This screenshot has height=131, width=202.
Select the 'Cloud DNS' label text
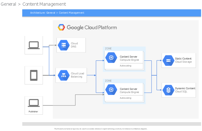click(x=74, y=45)
